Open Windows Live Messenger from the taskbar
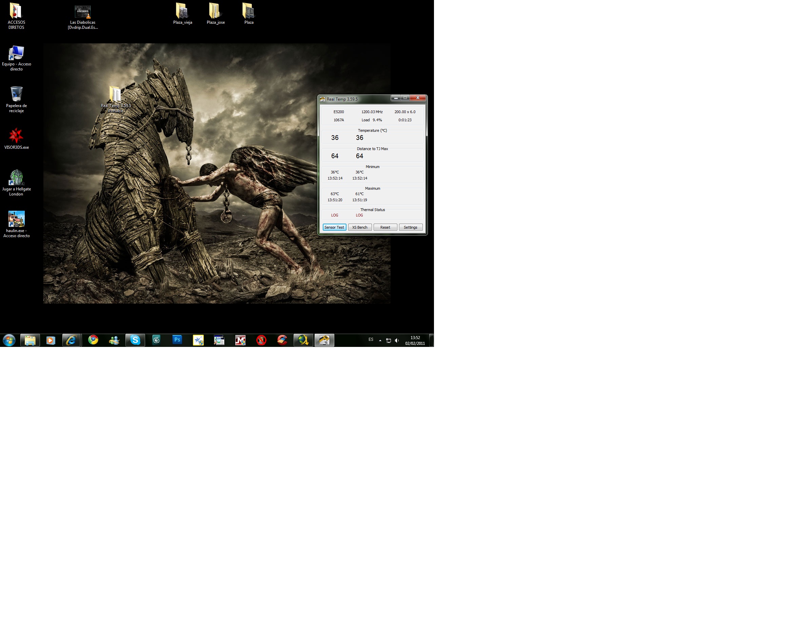 click(114, 340)
